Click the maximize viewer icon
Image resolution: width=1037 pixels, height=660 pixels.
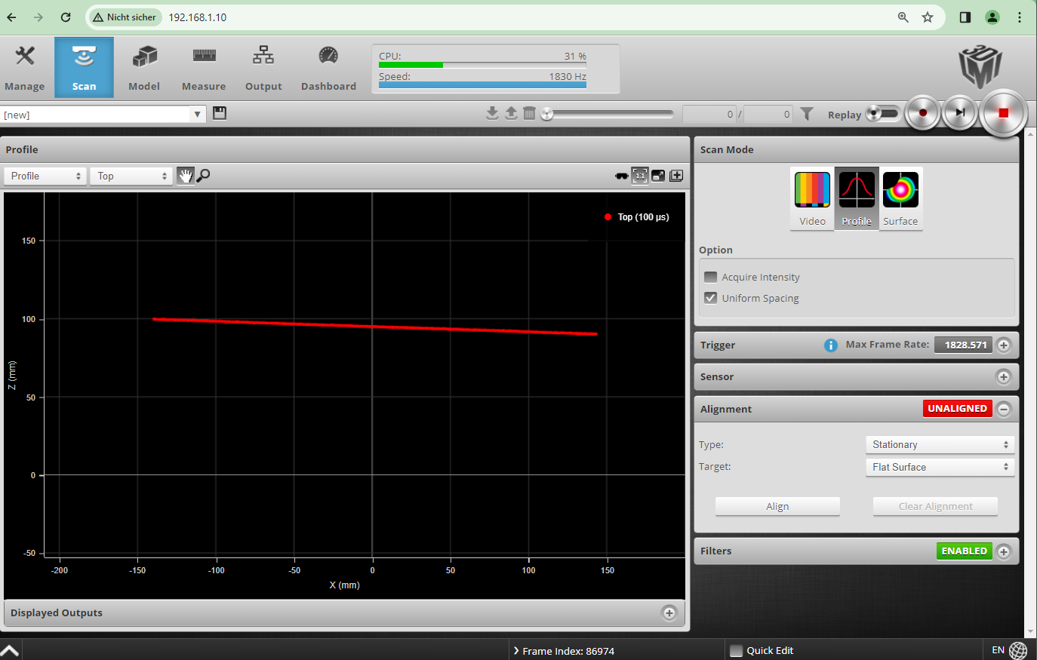pos(658,176)
